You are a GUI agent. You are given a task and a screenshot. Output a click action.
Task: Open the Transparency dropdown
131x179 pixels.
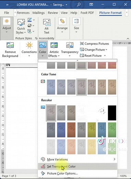click(x=70, y=50)
